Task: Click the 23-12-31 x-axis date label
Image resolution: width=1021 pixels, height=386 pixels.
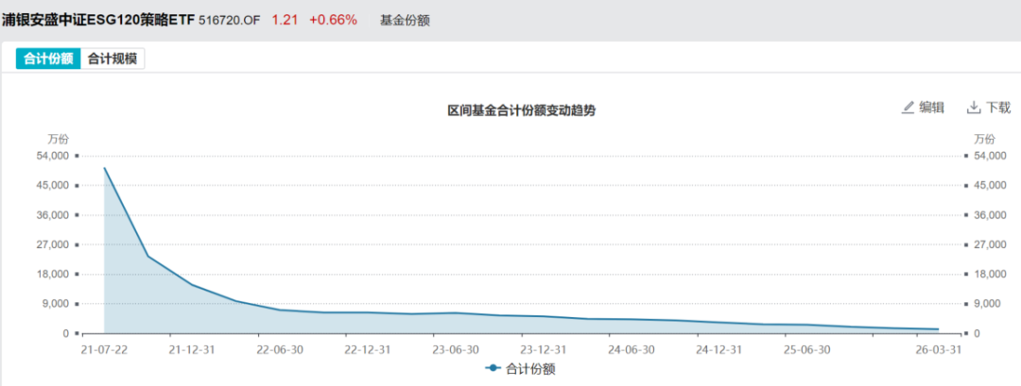Action: coord(544,349)
